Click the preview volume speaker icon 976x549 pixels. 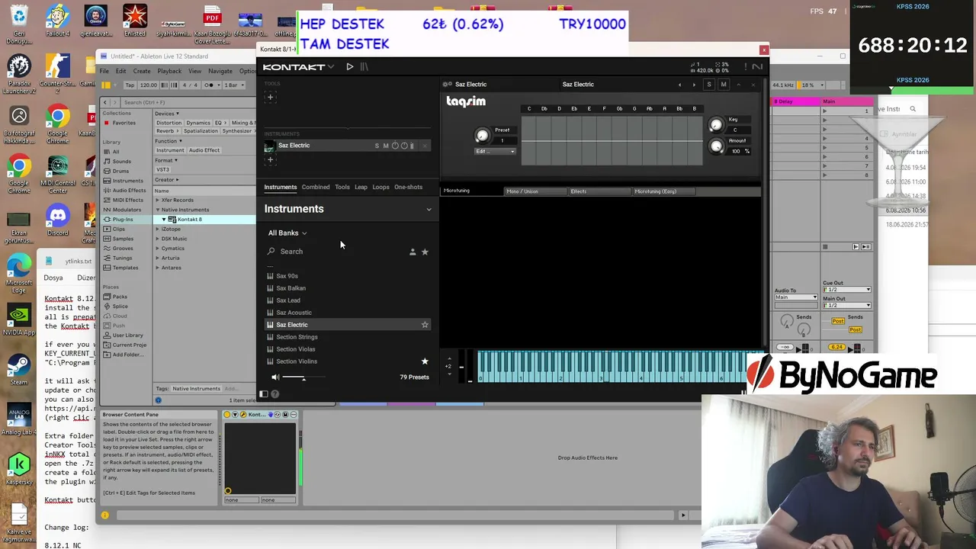pos(275,377)
